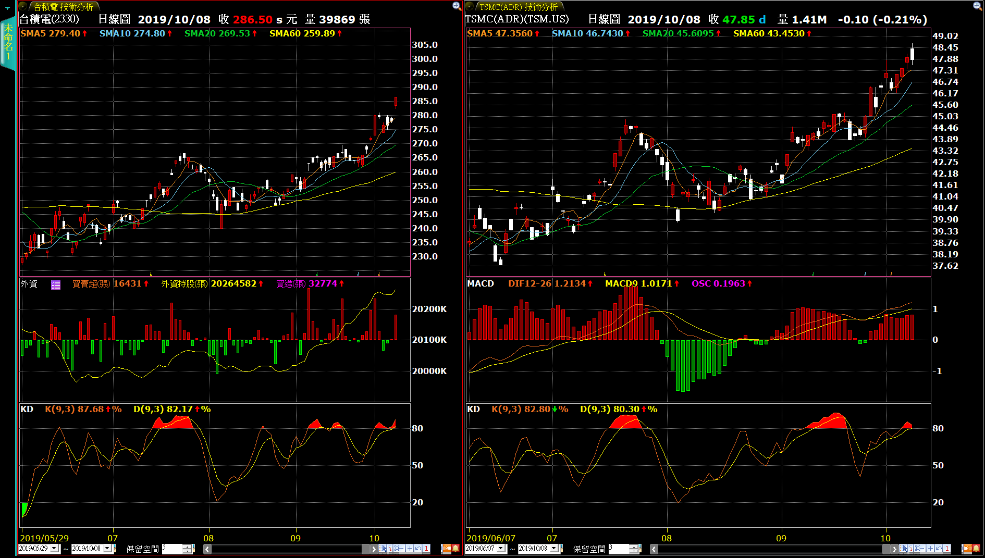This screenshot has height=558, width=985.
Task: Click the red 1 button in right chart toolbar
Action: click(947, 549)
